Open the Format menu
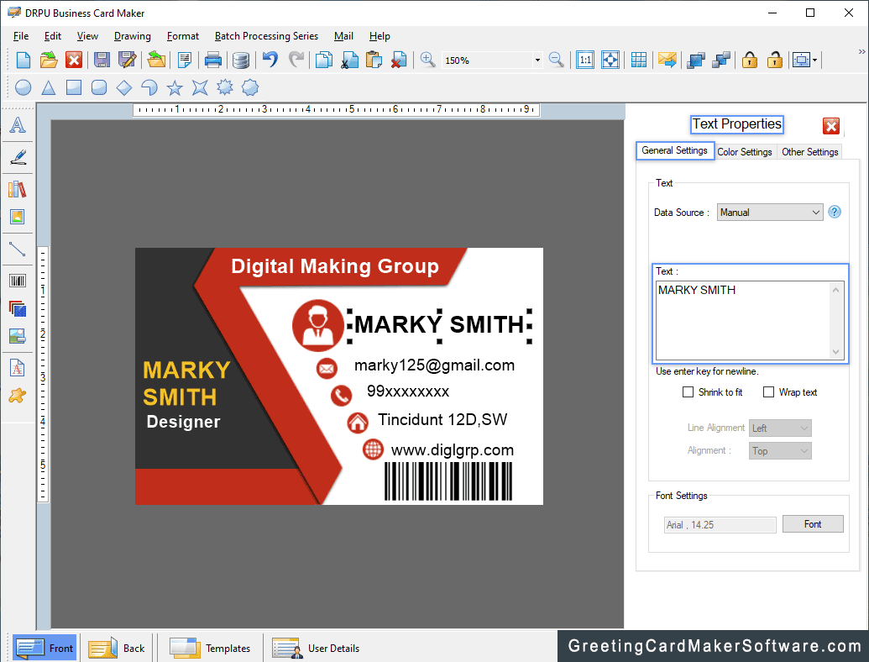The image size is (869, 662). (x=183, y=36)
